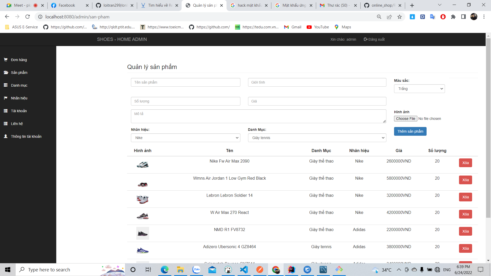
Task: Click the Nike Fw Air Max 2090 thumbnail
Action: [143, 164]
